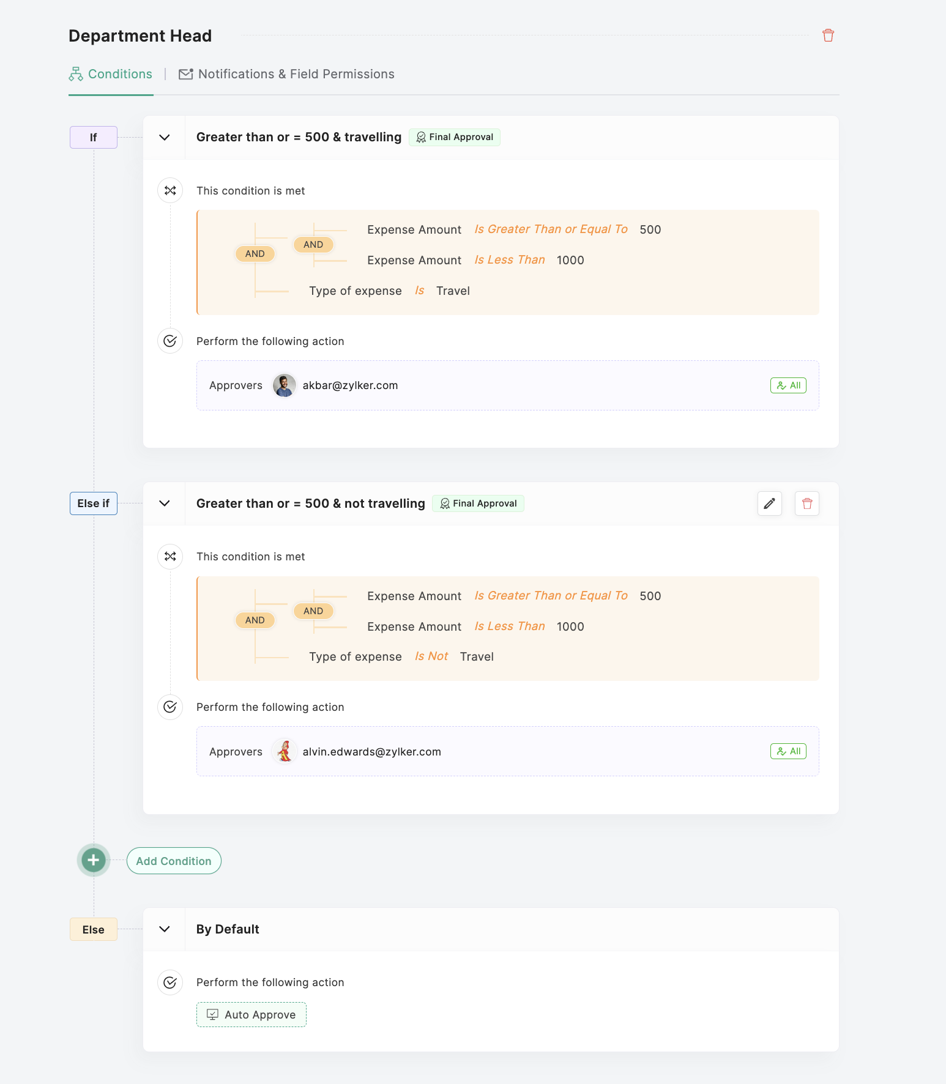Click checkmark icon in By Default block
The width and height of the screenshot is (946, 1084).
tap(170, 982)
